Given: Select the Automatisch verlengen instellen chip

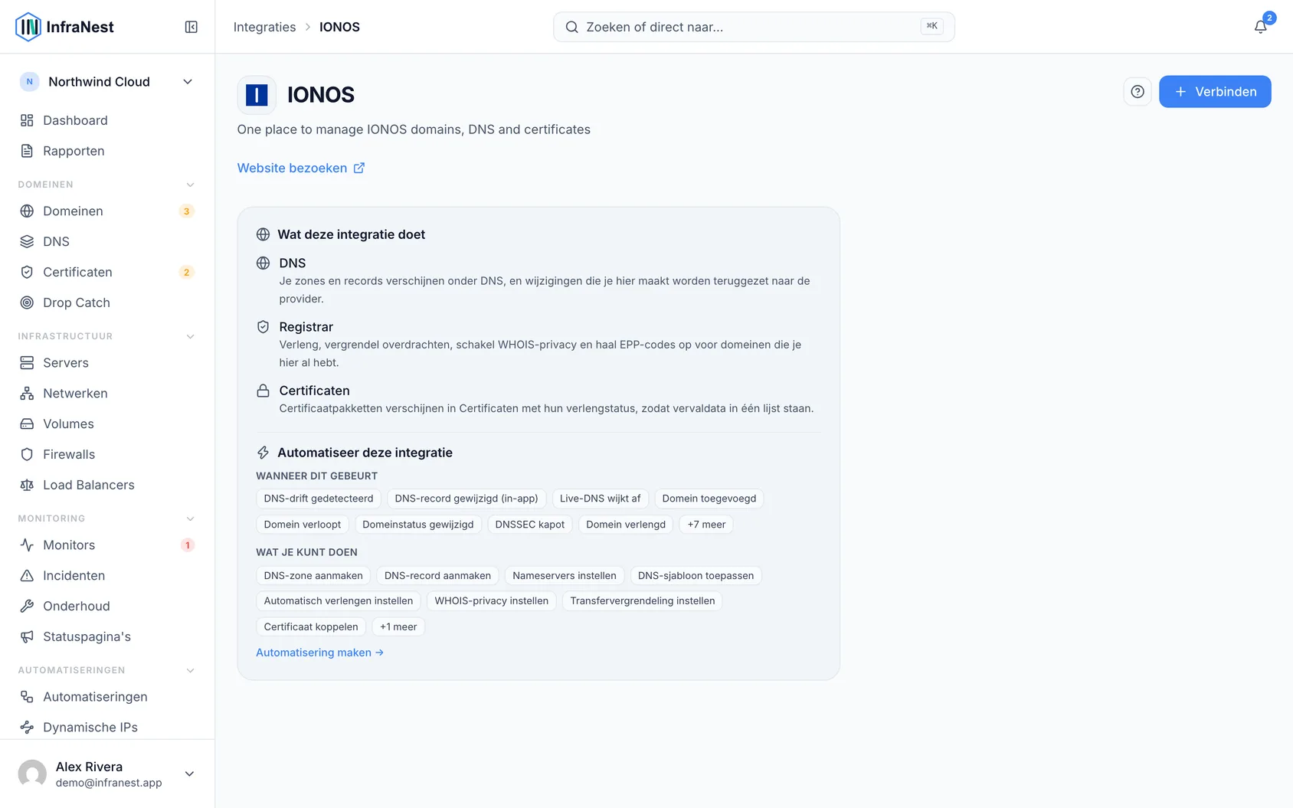Looking at the screenshot, I should click(x=339, y=601).
